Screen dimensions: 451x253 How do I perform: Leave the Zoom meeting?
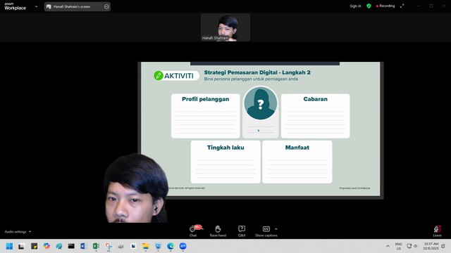(x=437, y=231)
